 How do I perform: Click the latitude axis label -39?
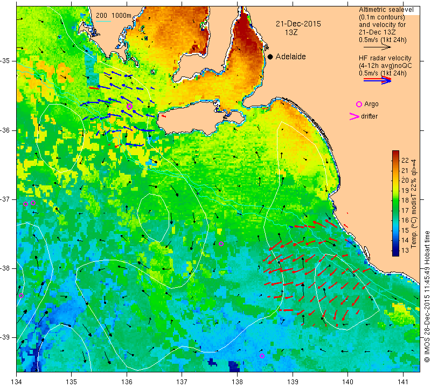coord(5,337)
